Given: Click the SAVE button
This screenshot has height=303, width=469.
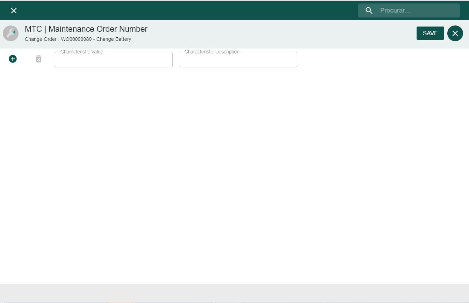Looking at the screenshot, I should pos(430,33).
